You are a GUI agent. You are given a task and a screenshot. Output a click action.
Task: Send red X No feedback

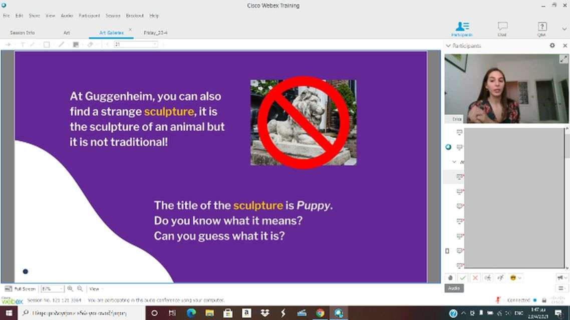point(475,278)
